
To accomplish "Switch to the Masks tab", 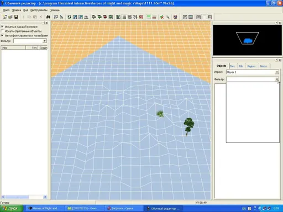I will [x=264, y=66].
